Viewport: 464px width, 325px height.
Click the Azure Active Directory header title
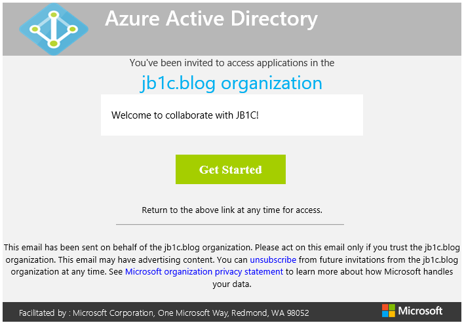pos(211,18)
